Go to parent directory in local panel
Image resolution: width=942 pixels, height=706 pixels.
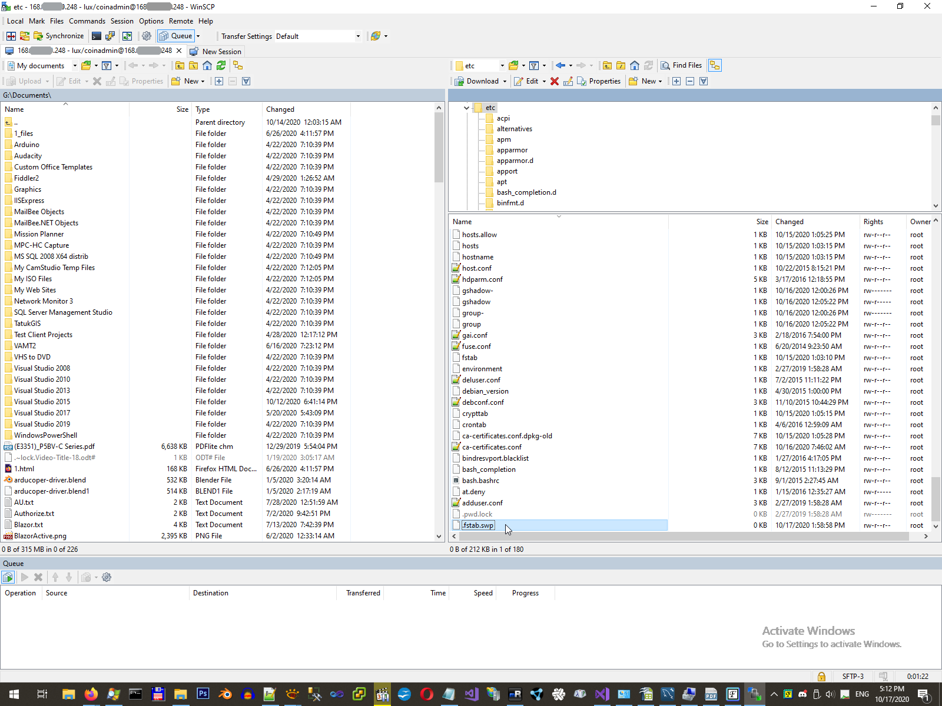coord(180,65)
